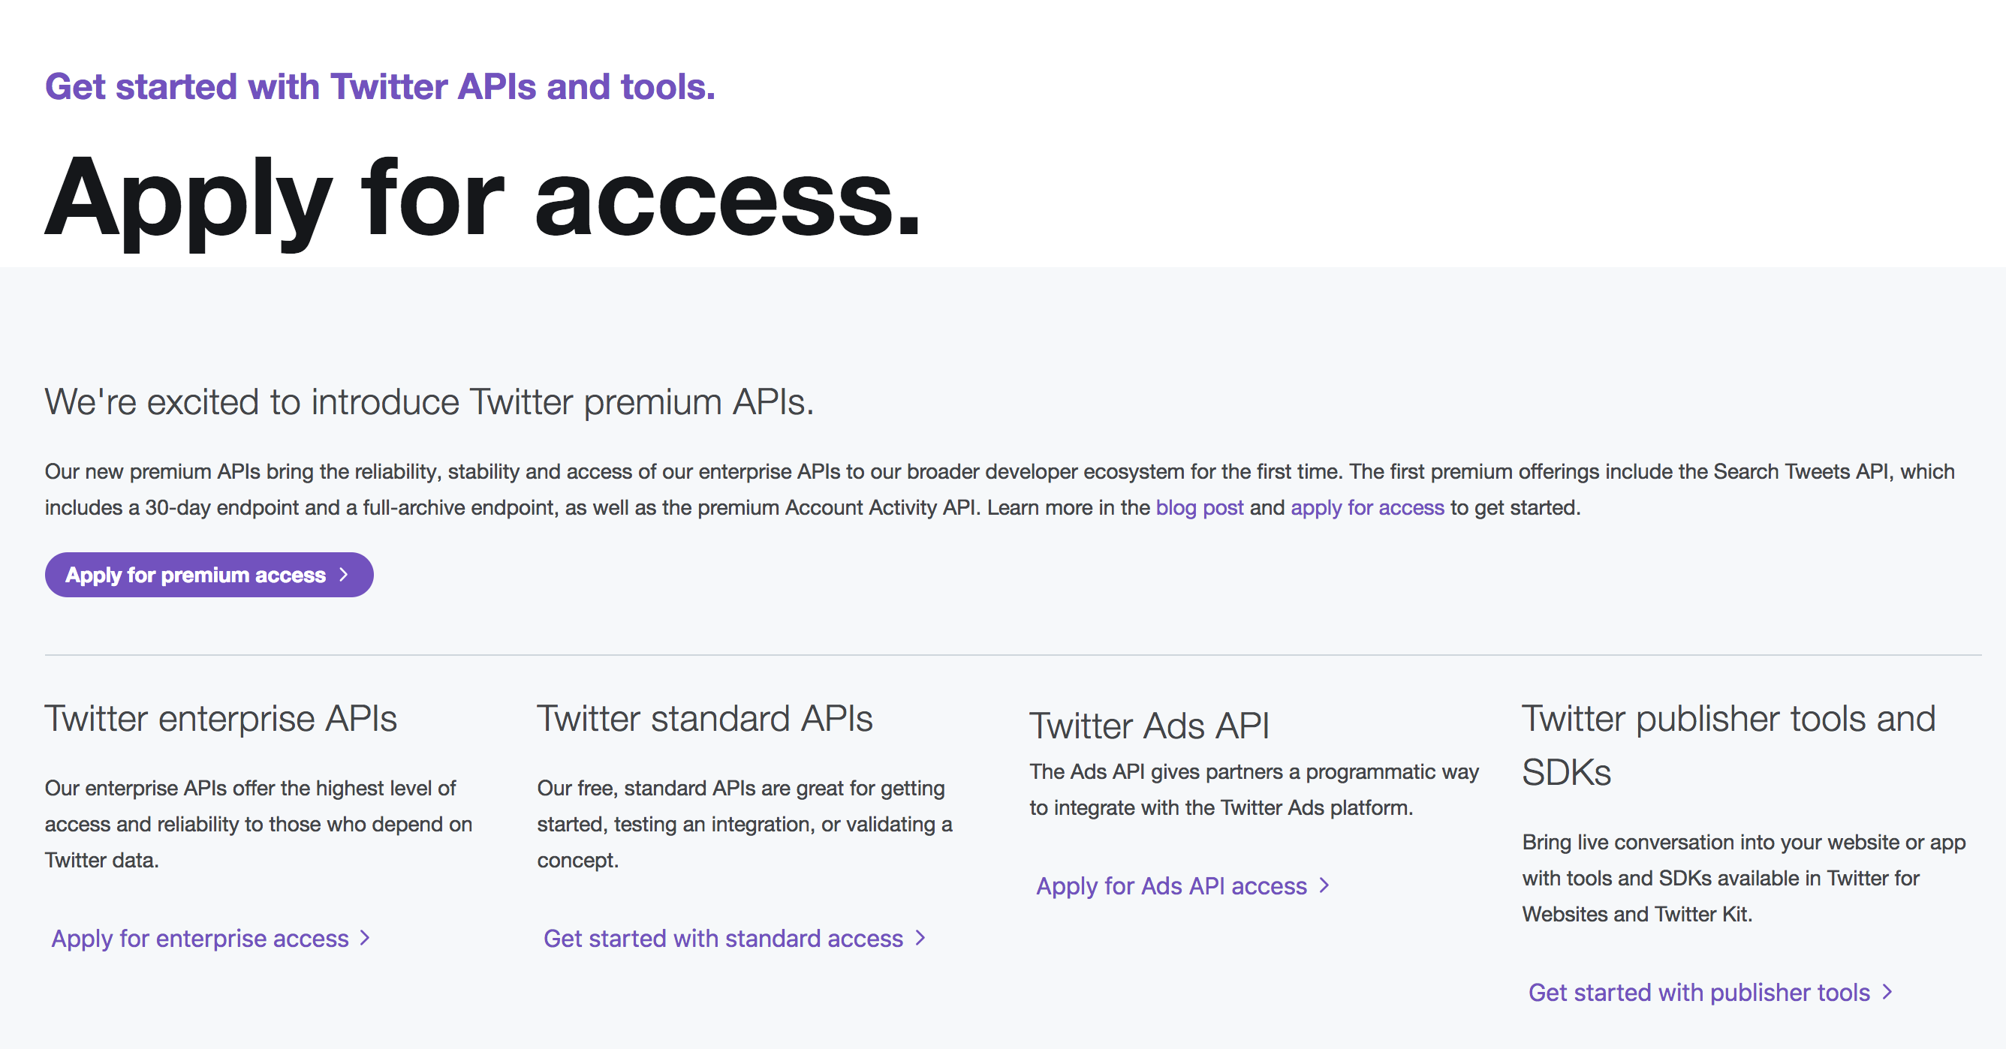2006x1049 pixels.
Task: Open the 'Apply for enterprise access' link
Action: [x=200, y=939]
